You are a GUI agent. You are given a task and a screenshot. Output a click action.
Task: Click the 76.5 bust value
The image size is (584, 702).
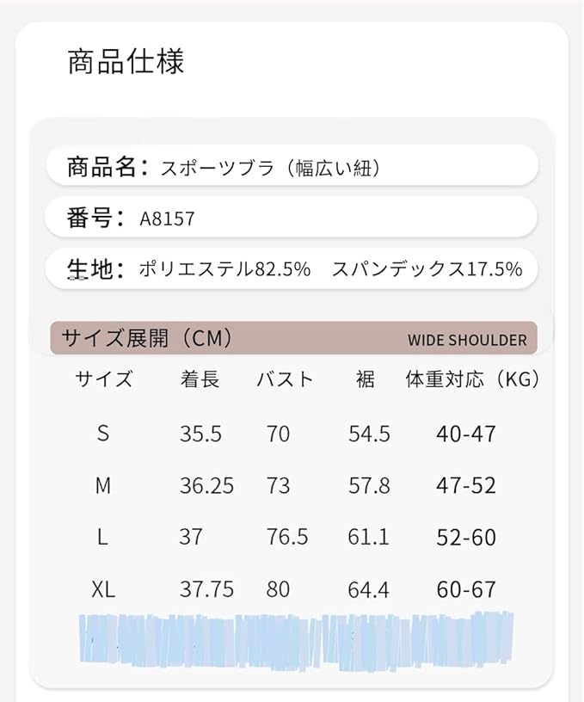(x=287, y=538)
